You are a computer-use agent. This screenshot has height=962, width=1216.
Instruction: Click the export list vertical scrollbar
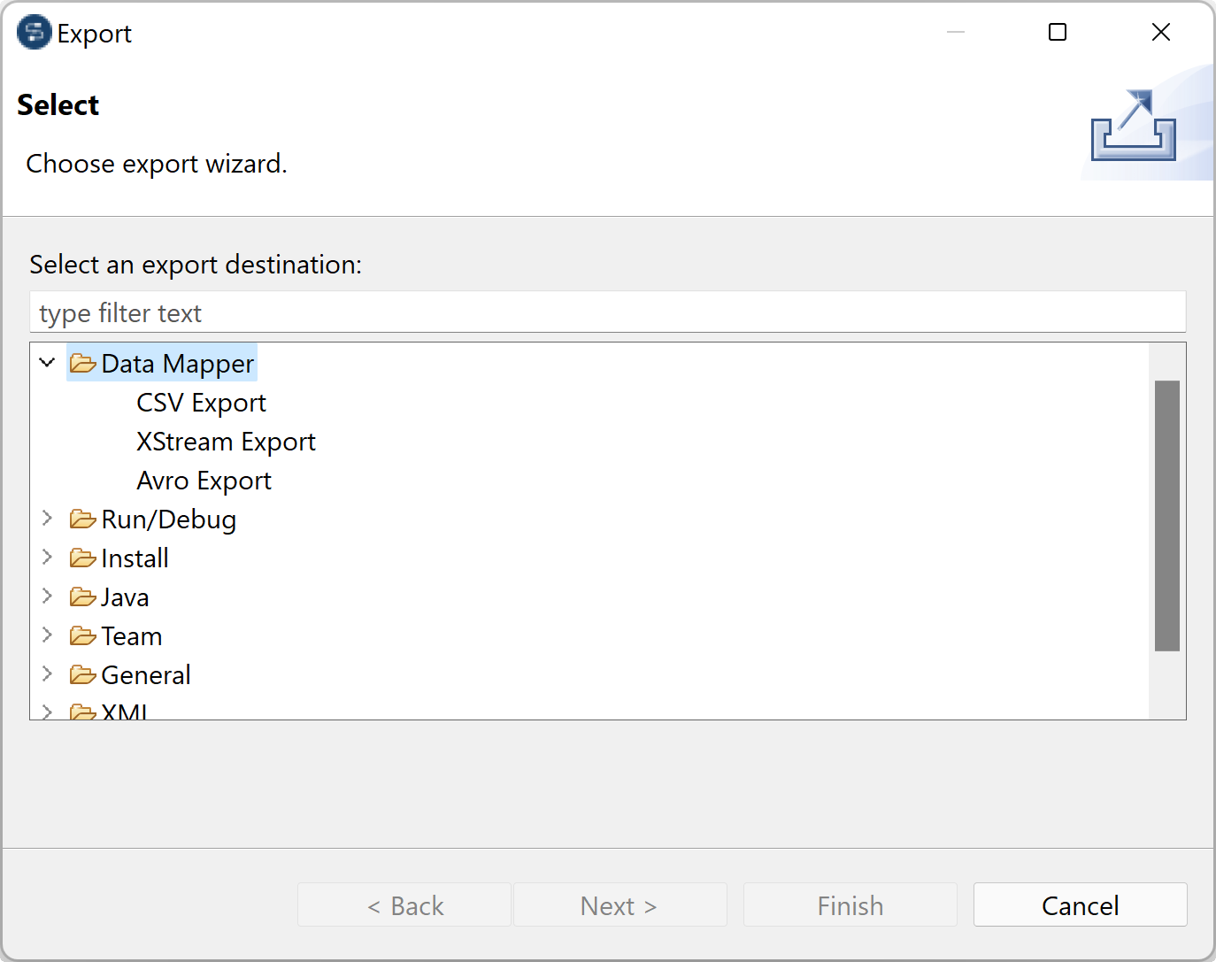pos(1167,516)
